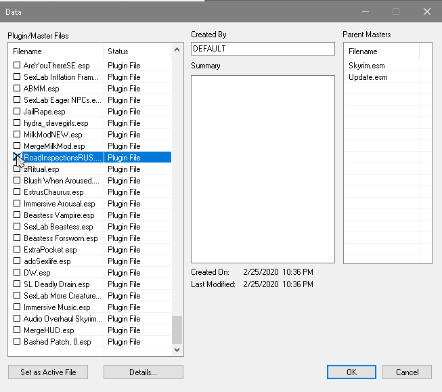The width and height of the screenshot is (442, 392).
Task: Toggle the EstrusChaurus.esp checkbox
Action: click(x=18, y=192)
